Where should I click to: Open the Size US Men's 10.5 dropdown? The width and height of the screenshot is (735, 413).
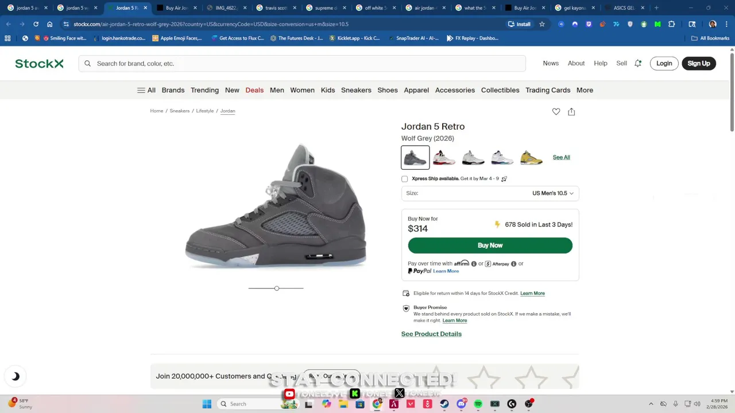pyautogui.click(x=490, y=193)
